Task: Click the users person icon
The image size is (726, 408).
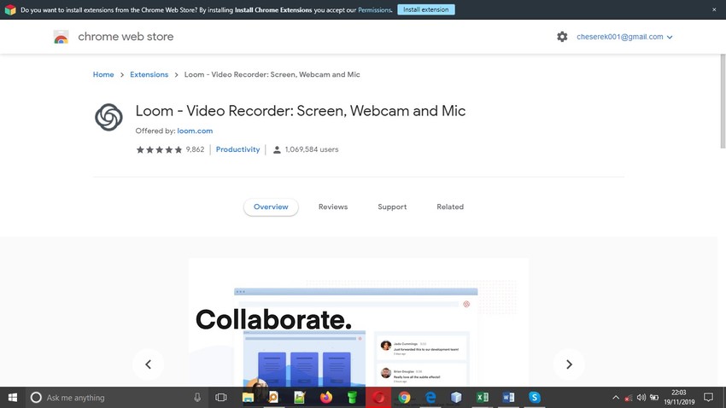Action: coord(277,149)
